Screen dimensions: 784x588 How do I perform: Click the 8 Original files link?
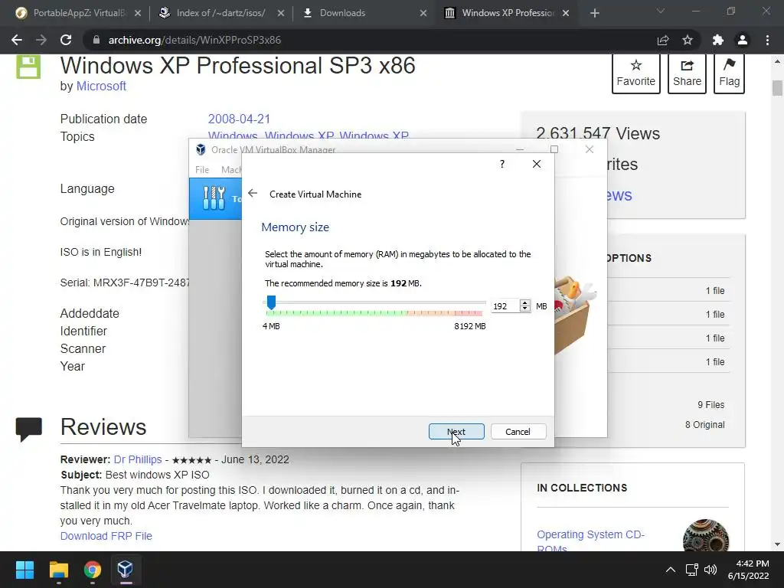705,424
